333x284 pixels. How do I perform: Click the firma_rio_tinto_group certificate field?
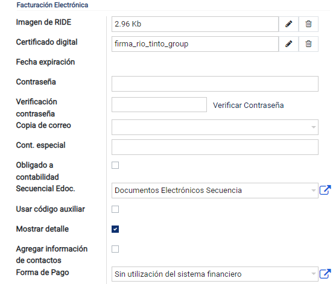(x=195, y=44)
